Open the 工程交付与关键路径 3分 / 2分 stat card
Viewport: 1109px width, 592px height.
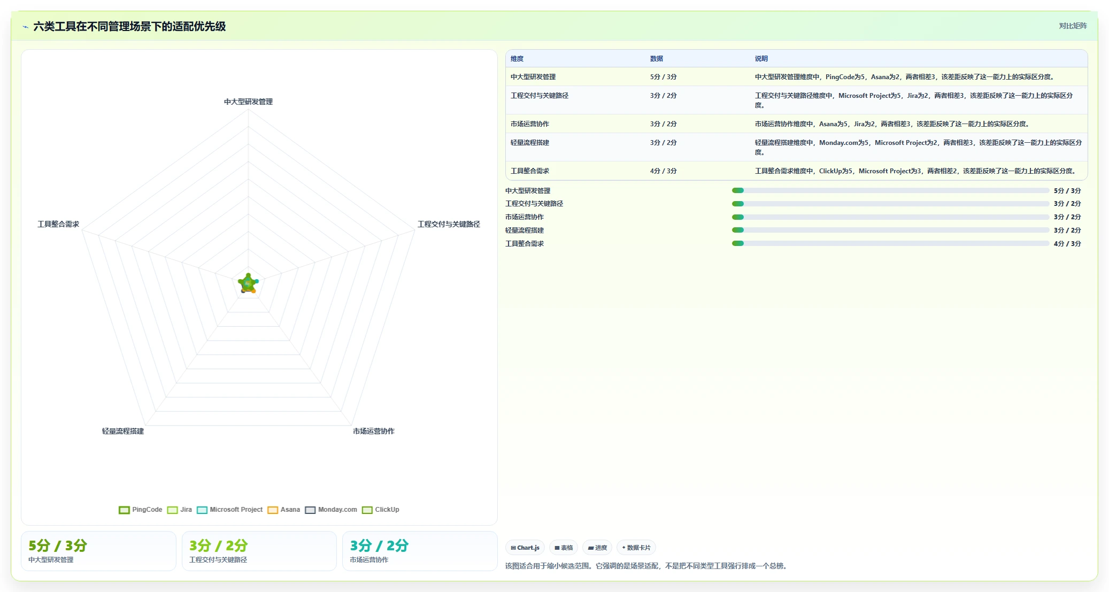coord(259,551)
